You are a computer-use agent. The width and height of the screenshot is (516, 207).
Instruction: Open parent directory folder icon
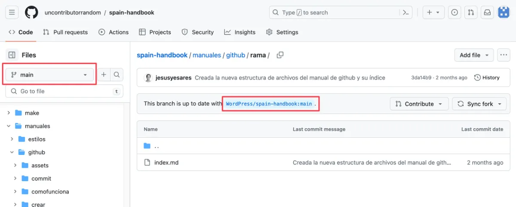point(147,146)
